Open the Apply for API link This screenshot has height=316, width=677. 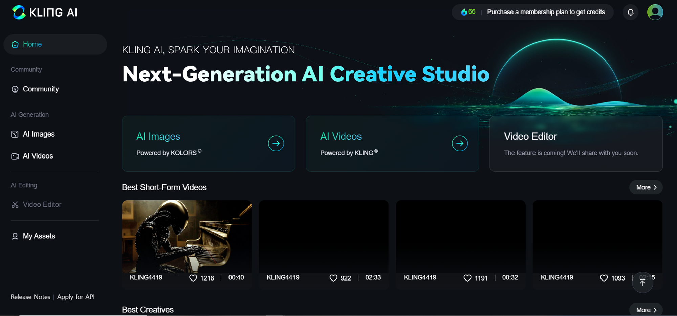point(76,297)
